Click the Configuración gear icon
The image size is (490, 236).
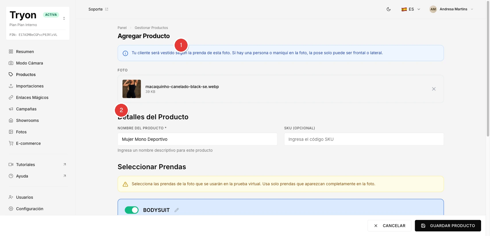[x=11, y=209]
